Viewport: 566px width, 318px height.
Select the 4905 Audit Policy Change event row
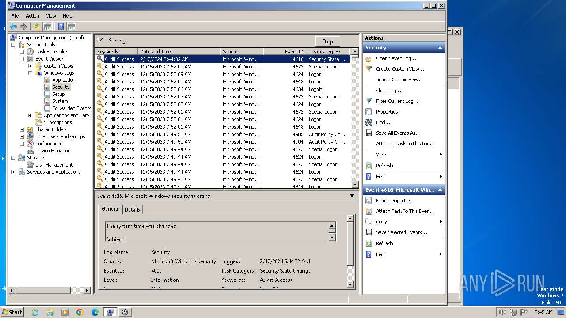222,134
